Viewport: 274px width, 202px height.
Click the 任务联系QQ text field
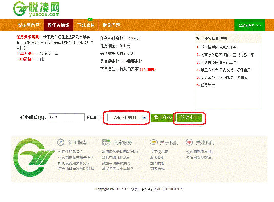click(x=66, y=117)
